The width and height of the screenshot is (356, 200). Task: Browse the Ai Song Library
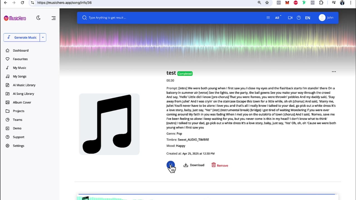pyautogui.click(x=20, y=94)
